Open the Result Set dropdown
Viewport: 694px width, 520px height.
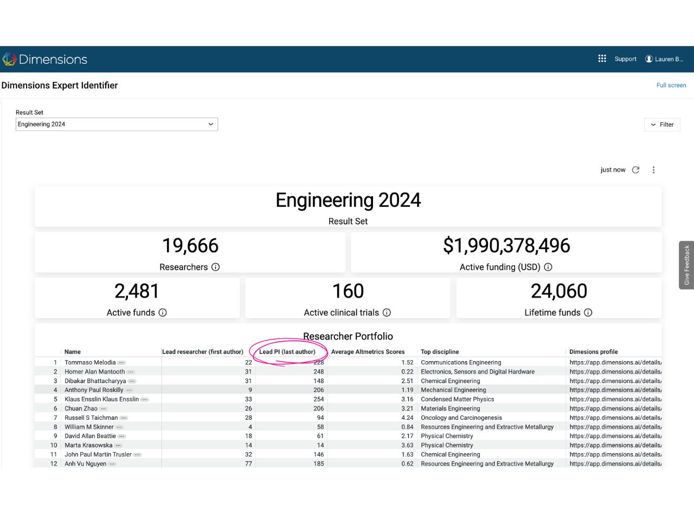coord(117,125)
